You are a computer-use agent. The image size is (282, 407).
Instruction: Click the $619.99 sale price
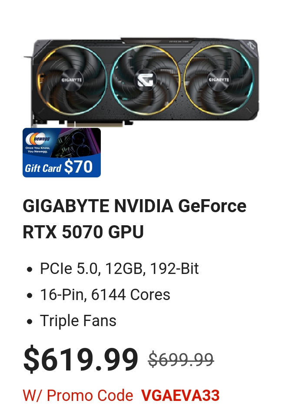[81, 360]
